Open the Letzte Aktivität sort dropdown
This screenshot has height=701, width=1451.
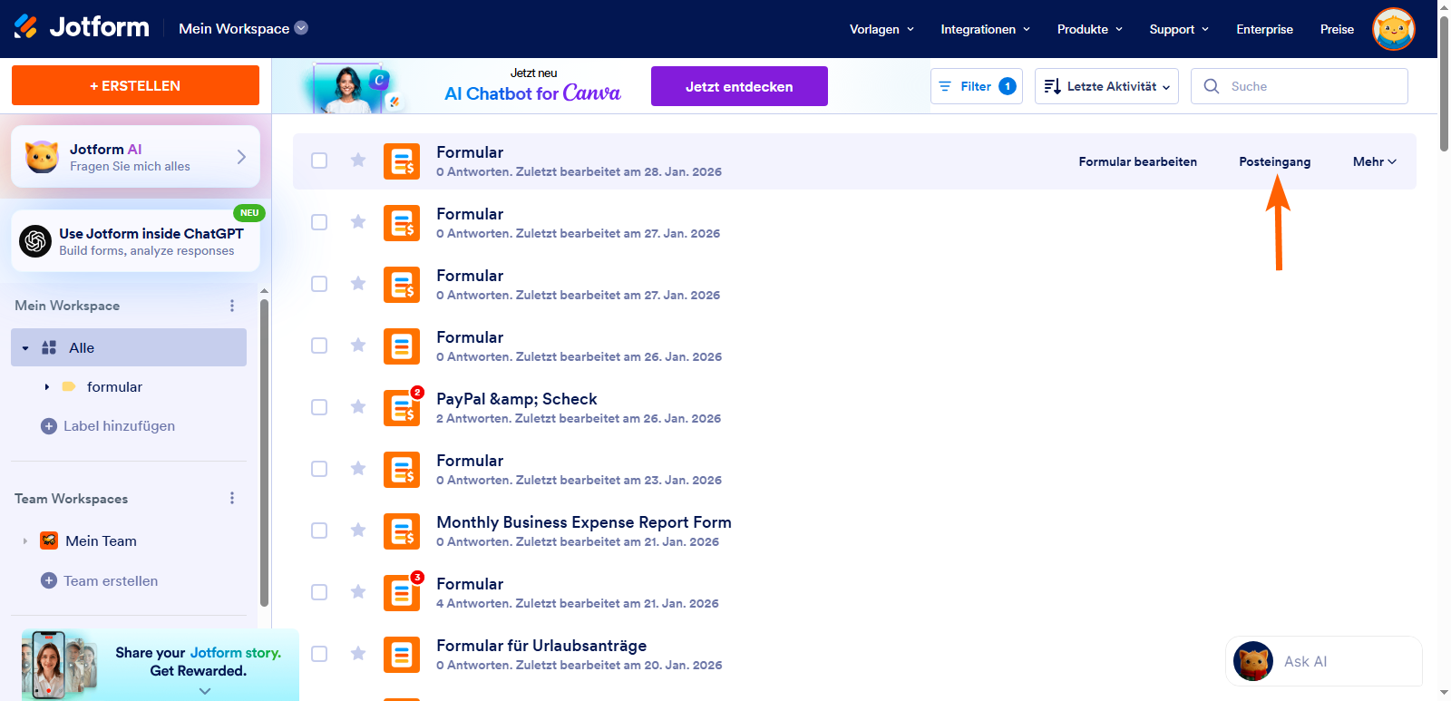(x=1106, y=86)
